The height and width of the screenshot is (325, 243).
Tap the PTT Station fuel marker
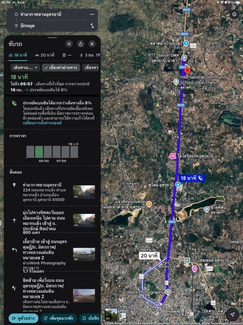184,58
